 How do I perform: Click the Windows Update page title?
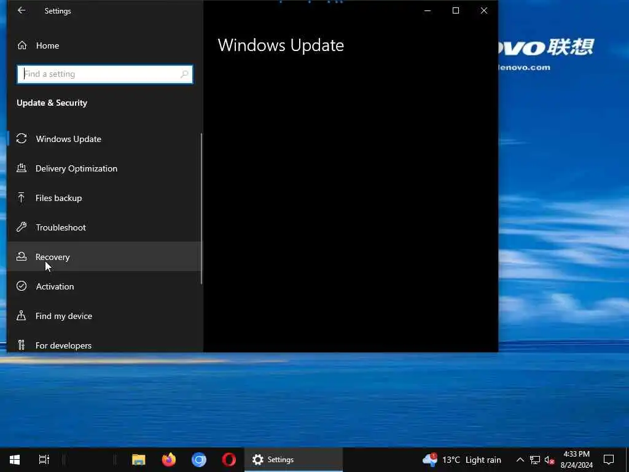281,45
